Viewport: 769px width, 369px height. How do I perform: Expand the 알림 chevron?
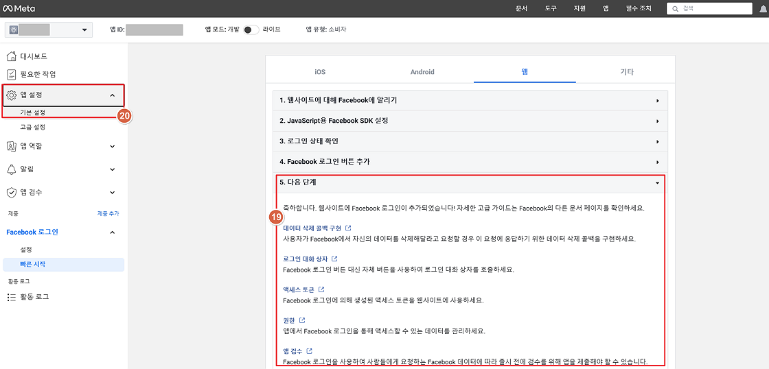[113, 169]
